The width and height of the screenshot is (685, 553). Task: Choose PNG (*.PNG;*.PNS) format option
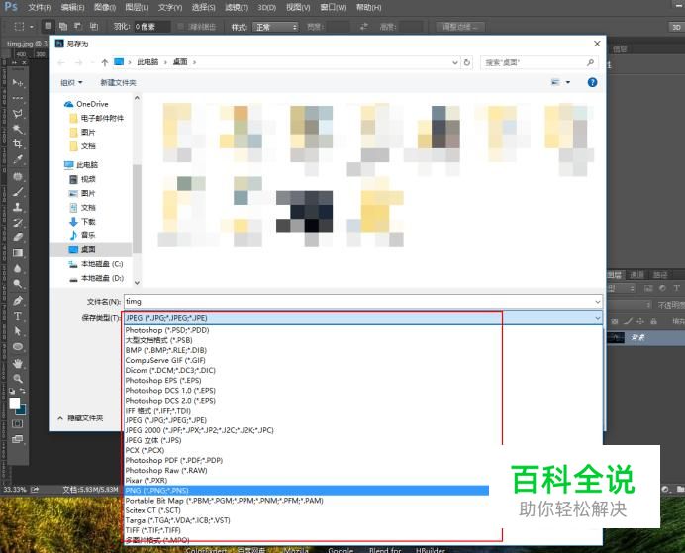point(306,490)
